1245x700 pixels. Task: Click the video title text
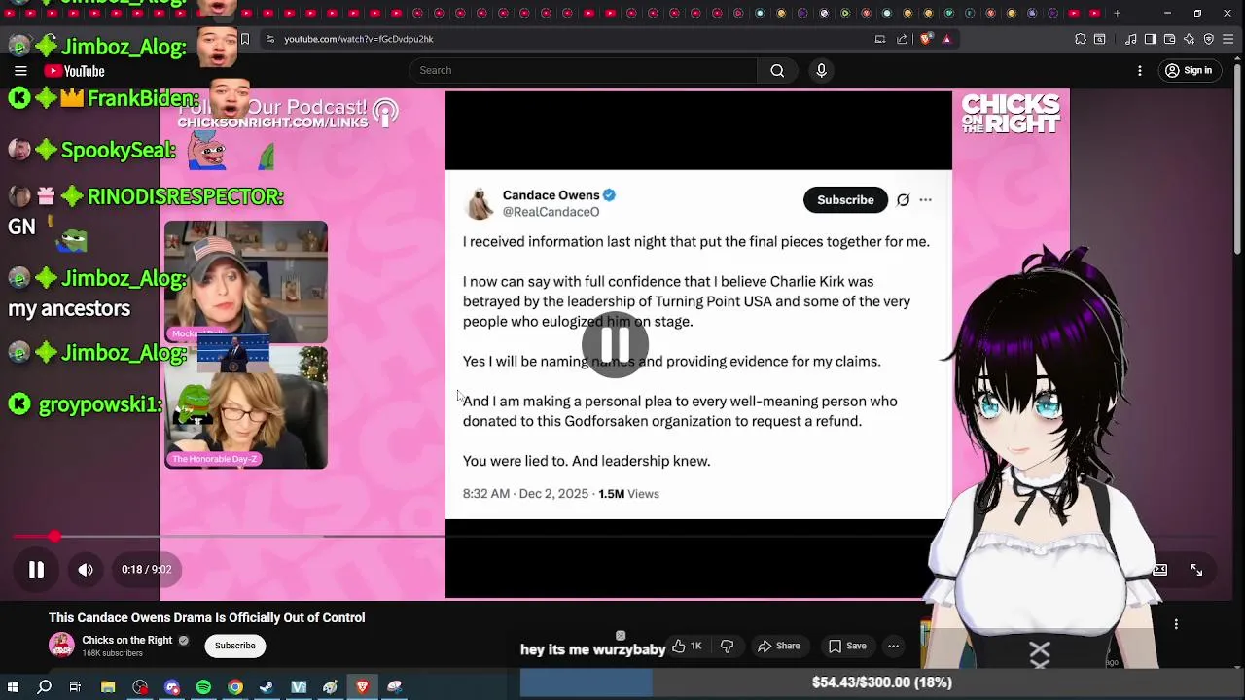click(207, 618)
